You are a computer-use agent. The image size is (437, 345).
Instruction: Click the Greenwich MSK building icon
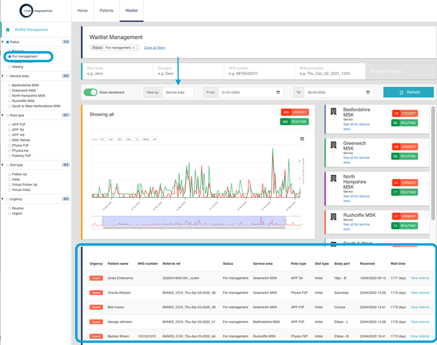coord(333,146)
